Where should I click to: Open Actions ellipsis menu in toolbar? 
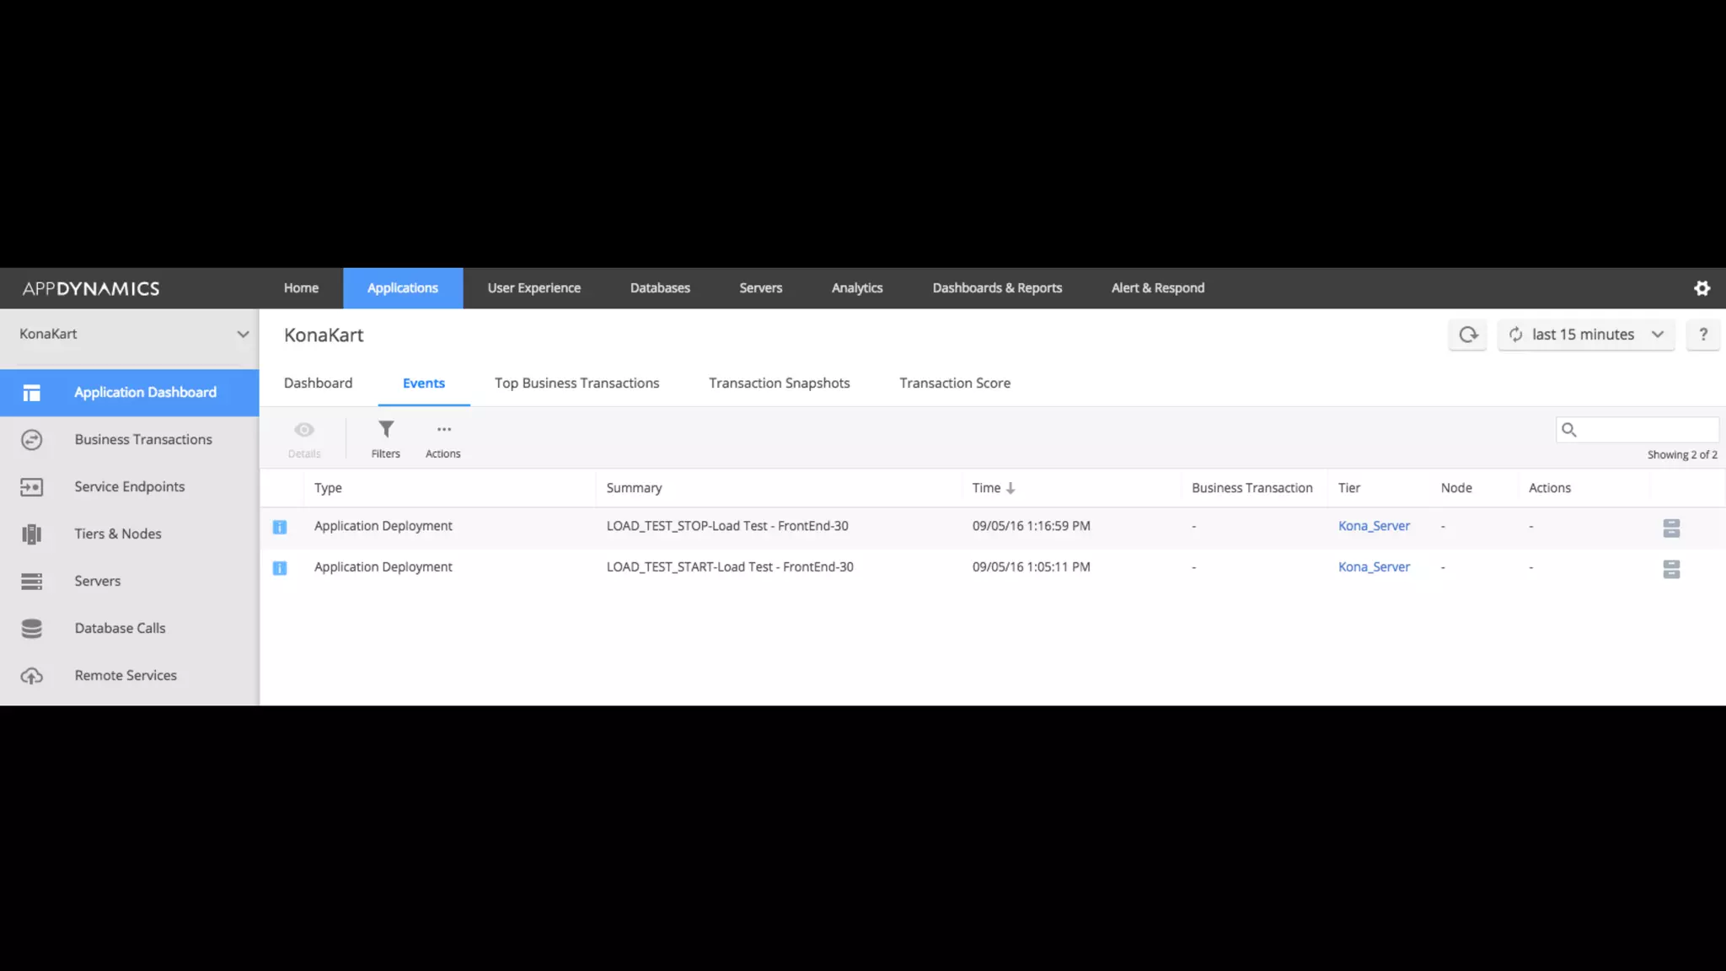[443, 431]
